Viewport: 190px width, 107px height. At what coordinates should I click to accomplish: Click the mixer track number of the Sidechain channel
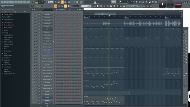click(x=39, y=14)
